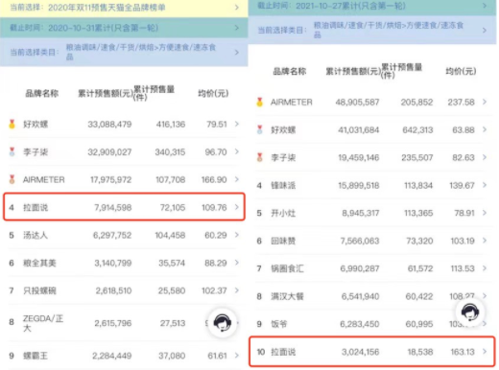Open the rank 4 拉面说 row in 2020 list
Image resolution: width=499 pixels, height=370 pixels.
point(125,207)
